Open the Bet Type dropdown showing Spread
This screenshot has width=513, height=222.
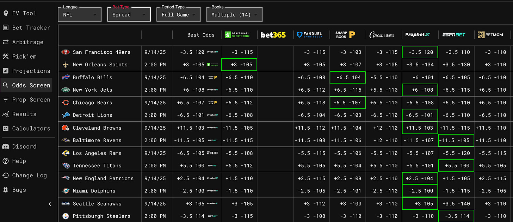click(129, 14)
